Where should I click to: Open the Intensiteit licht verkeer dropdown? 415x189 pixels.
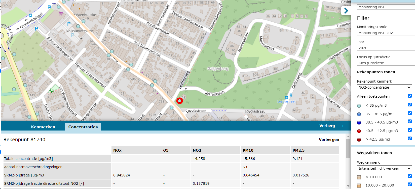pyautogui.click(x=384, y=168)
